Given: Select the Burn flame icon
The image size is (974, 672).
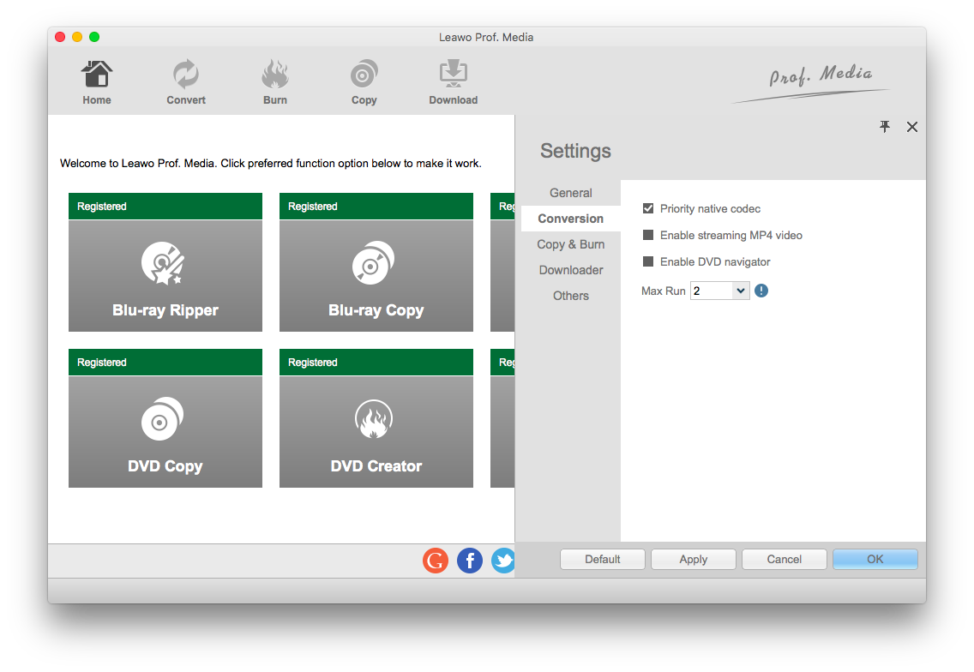Looking at the screenshot, I should click(275, 75).
